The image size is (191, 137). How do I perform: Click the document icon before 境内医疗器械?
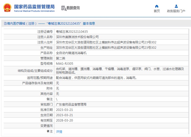click(5, 24)
